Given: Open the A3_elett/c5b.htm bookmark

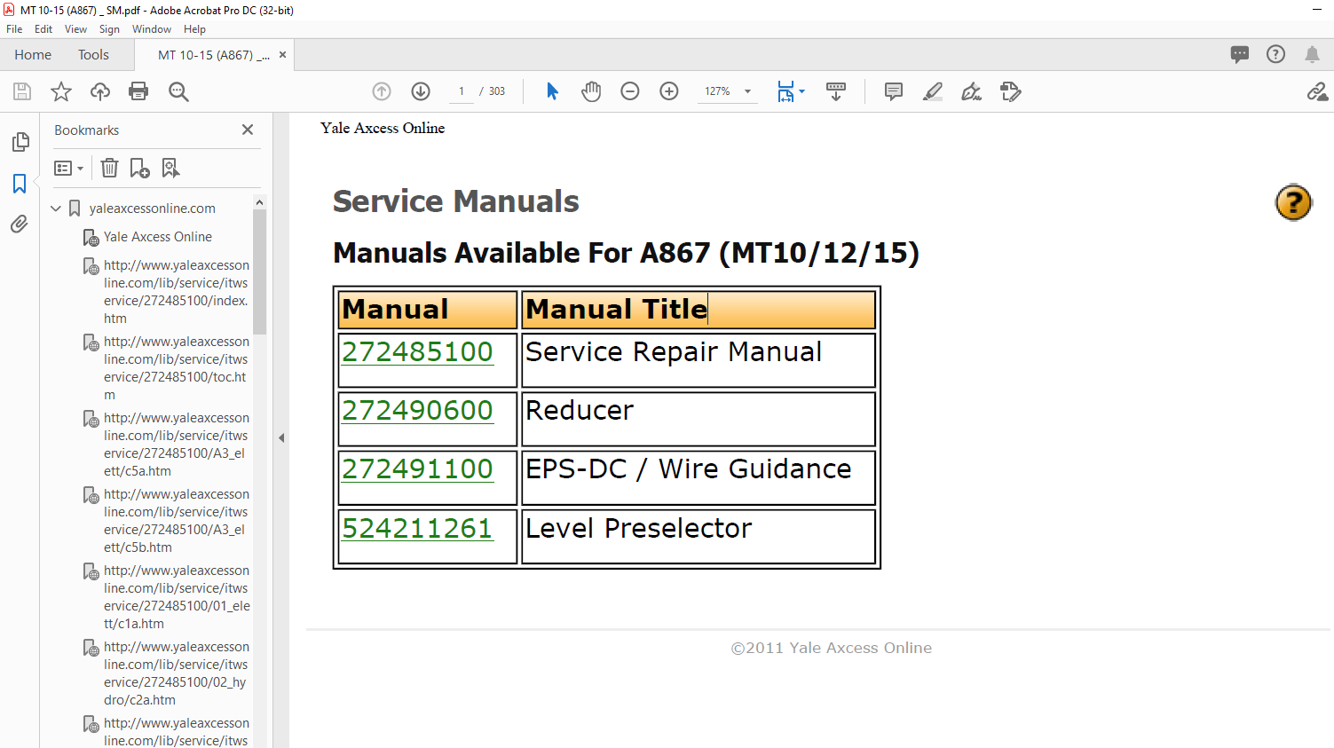Looking at the screenshot, I should point(176,521).
